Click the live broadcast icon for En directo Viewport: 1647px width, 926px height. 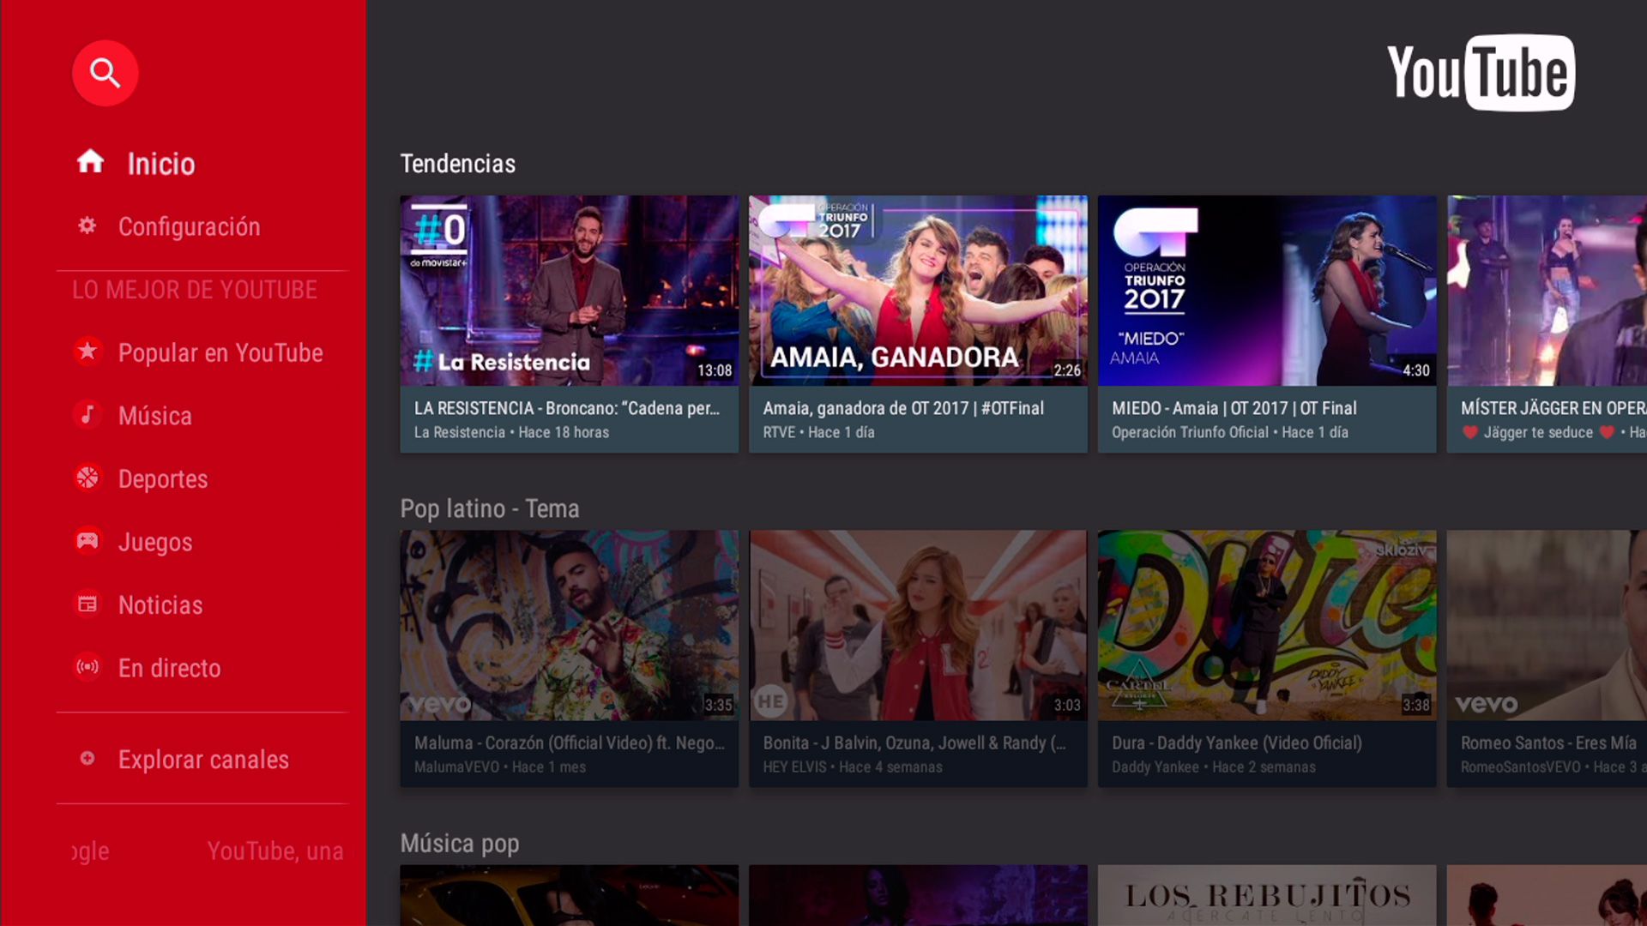click(x=87, y=667)
